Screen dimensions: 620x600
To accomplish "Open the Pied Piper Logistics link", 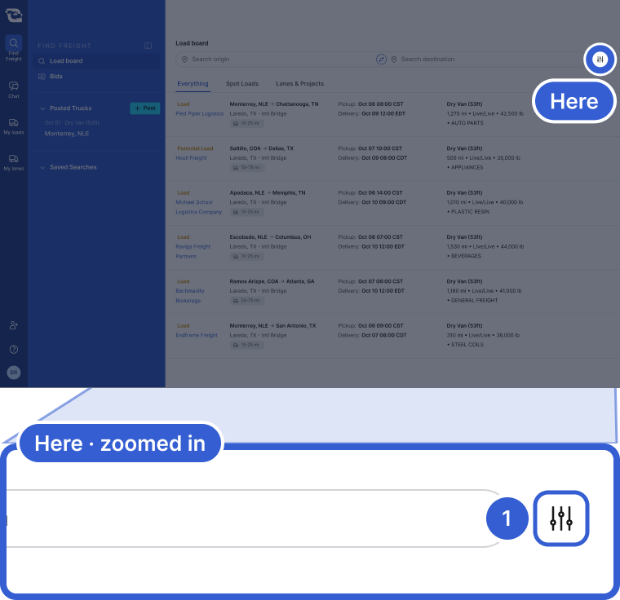I will click(x=199, y=114).
